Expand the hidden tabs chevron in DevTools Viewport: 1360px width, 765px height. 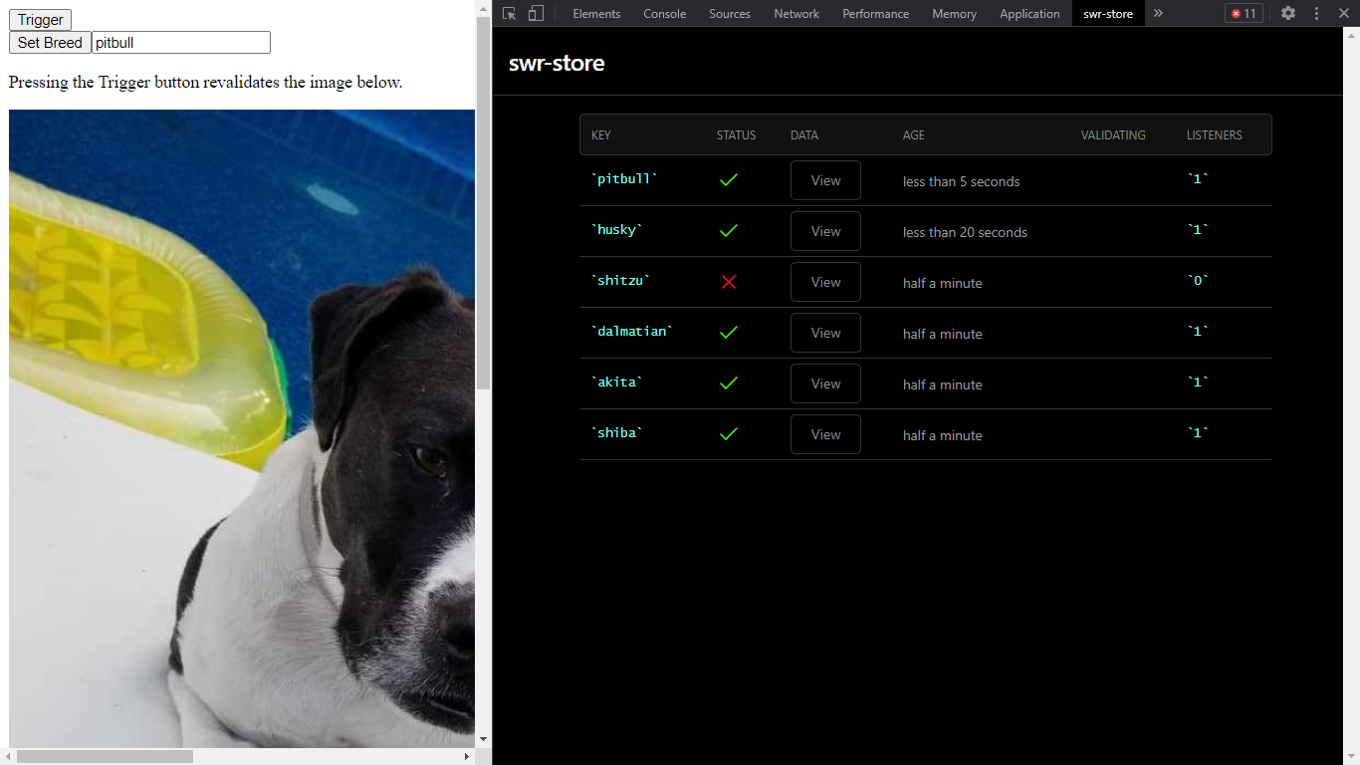[1157, 13]
